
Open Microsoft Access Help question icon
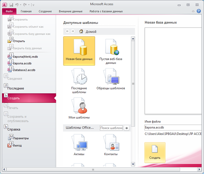tap(199, 11)
